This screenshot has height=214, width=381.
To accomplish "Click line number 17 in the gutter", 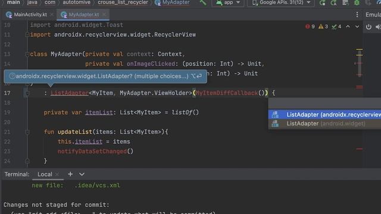I will pyautogui.click(x=7, y=93).
